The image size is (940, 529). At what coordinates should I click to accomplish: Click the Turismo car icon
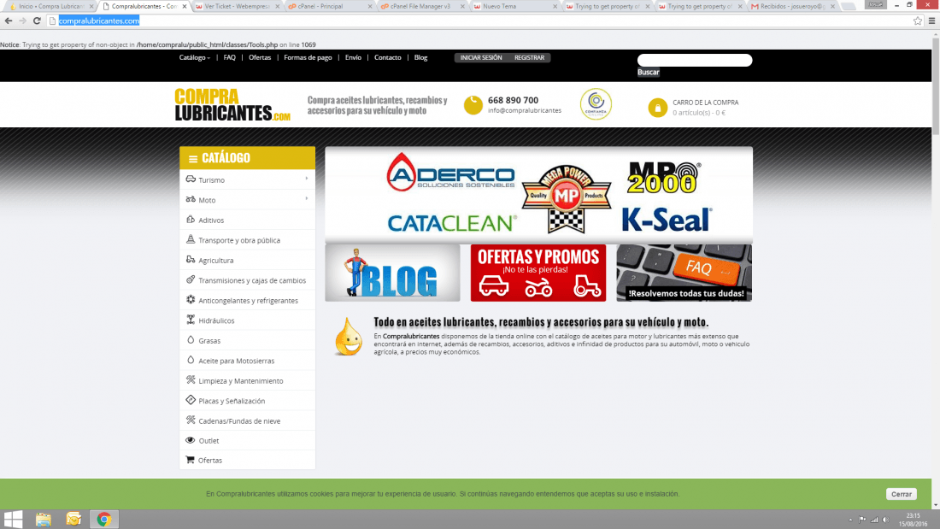pos(191,179)
